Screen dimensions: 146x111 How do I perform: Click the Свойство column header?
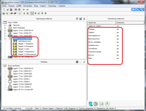[x=102, y=23]
